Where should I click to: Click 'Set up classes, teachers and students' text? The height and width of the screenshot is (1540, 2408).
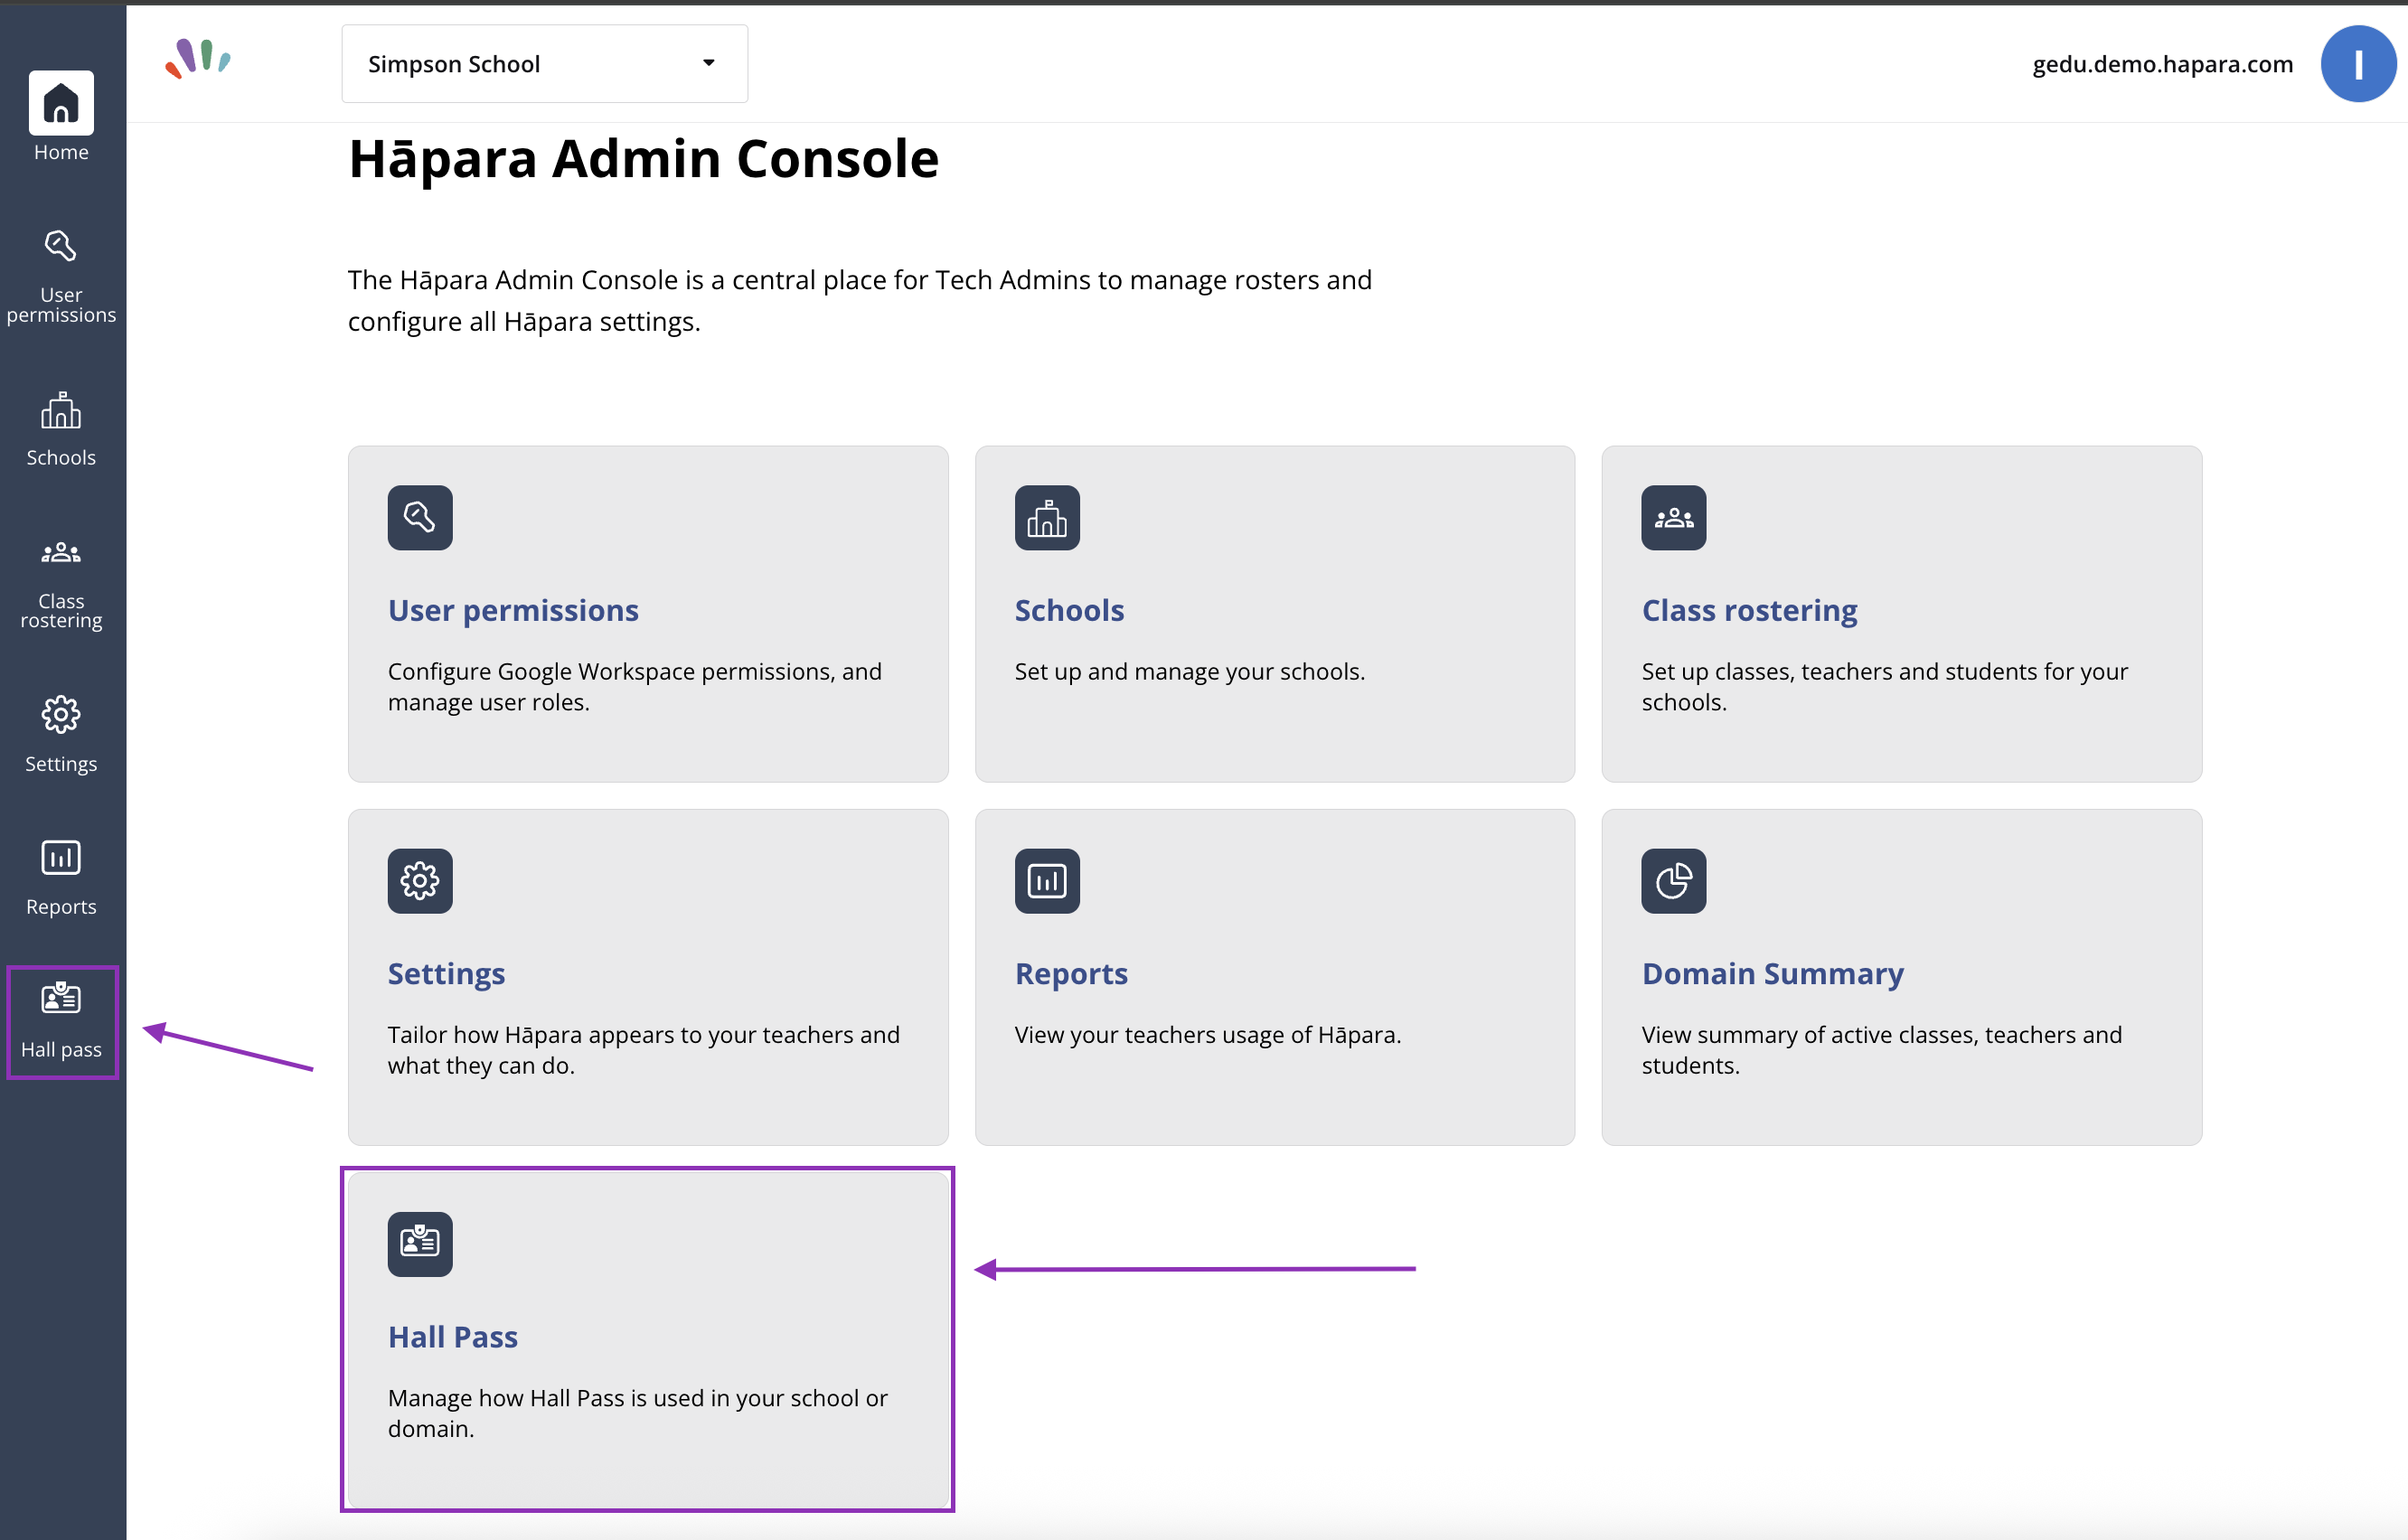[1884, 686]
